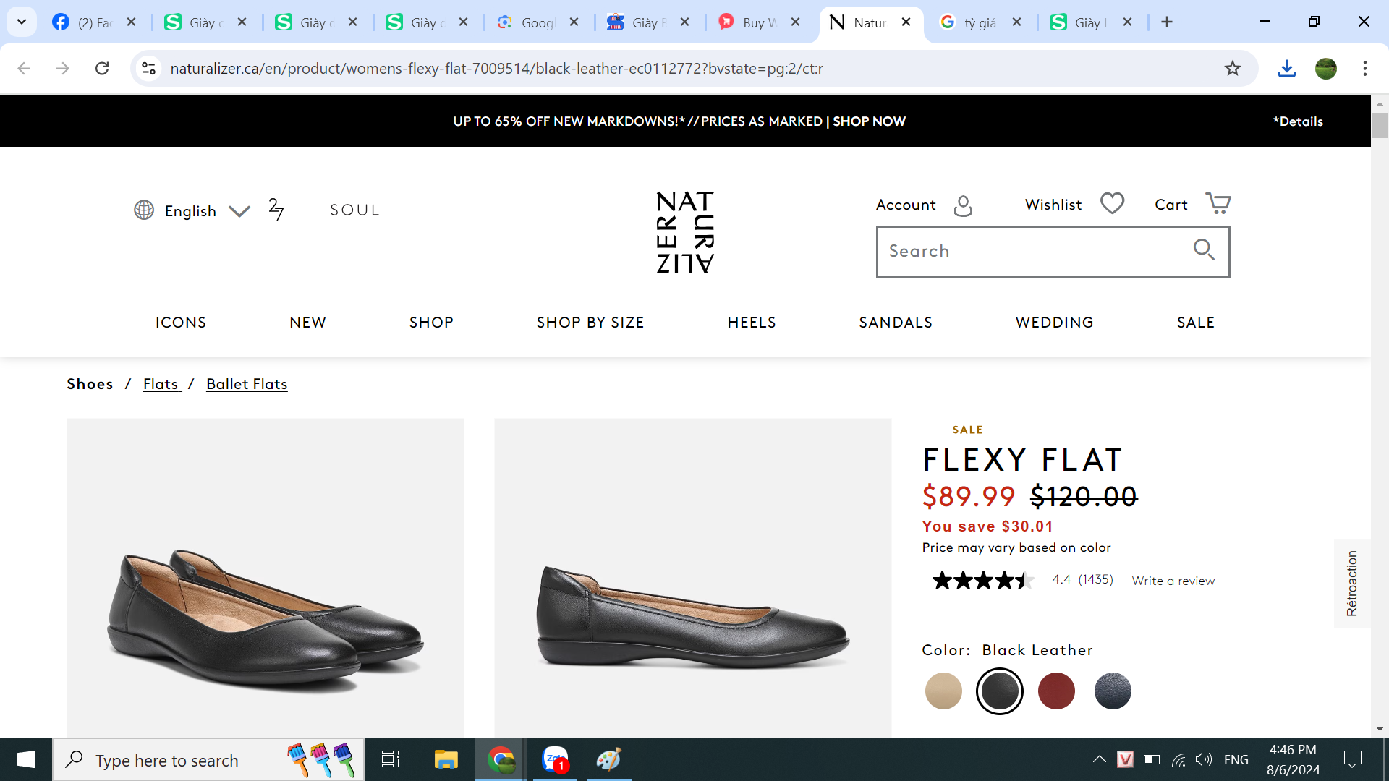Viewport: 1389px width, 781px height.
Task: Open the Account profile icon
Action: coord(963,206)
